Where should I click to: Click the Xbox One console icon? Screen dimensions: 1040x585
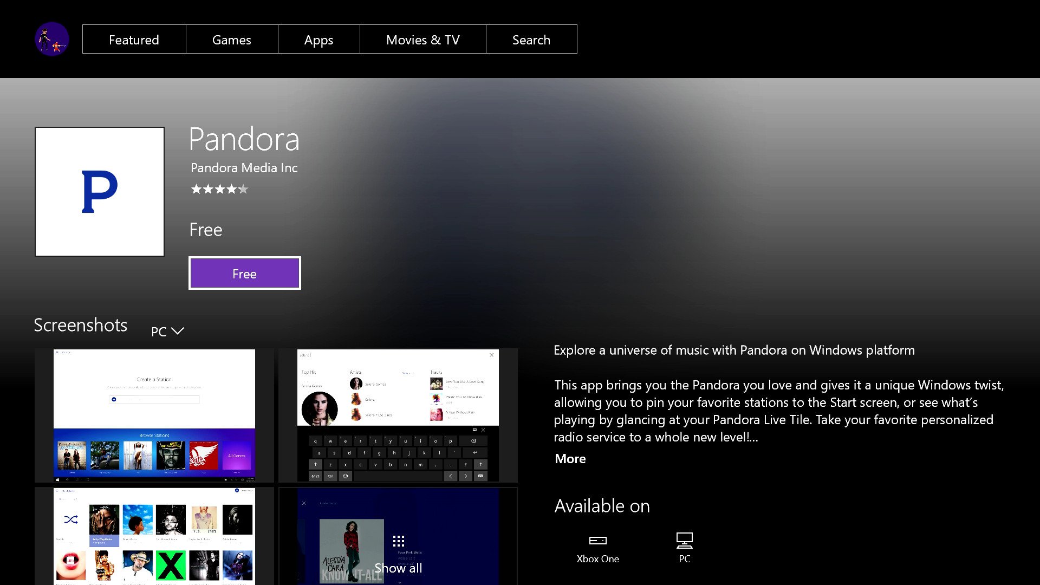coord(597,540)
